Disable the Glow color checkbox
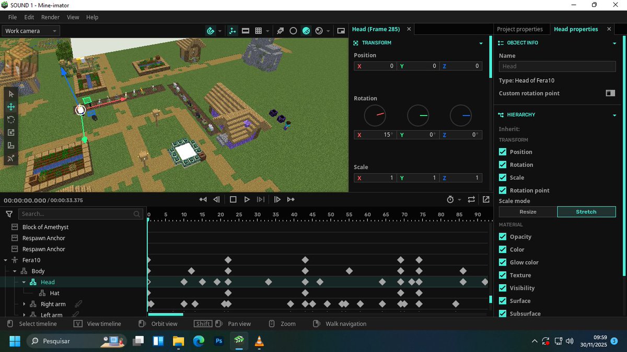 tap(503, 262)
